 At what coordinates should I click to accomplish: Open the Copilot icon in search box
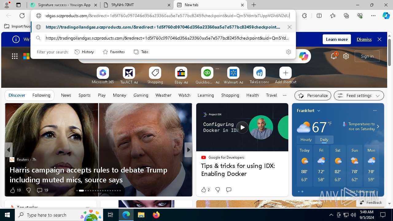[x=304, y=56]
